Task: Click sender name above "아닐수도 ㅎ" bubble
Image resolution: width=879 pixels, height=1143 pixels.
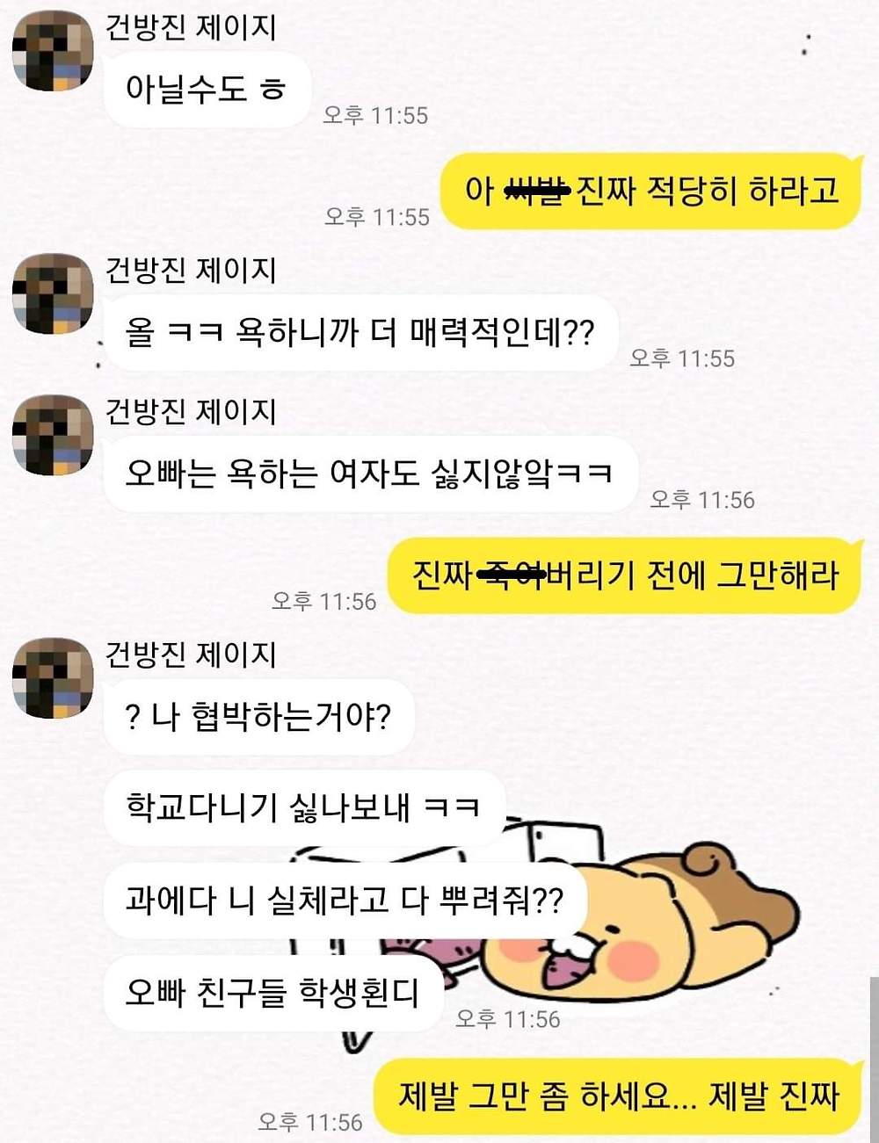Action: coord(191,27)
